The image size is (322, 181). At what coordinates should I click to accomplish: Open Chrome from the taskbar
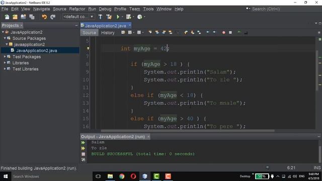click(x=122, y=176)
